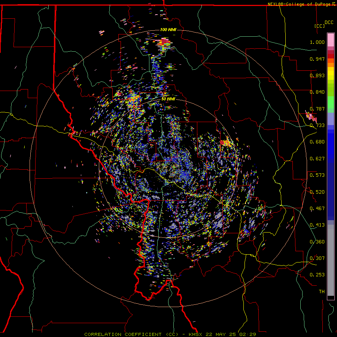
Task: Click the 0.947 color scale value
Action: [x=317, y=59]
